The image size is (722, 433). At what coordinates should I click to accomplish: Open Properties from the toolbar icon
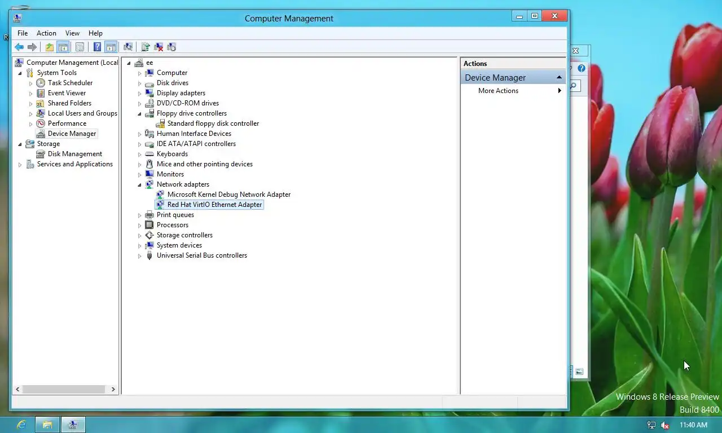[x=80, y=47]
